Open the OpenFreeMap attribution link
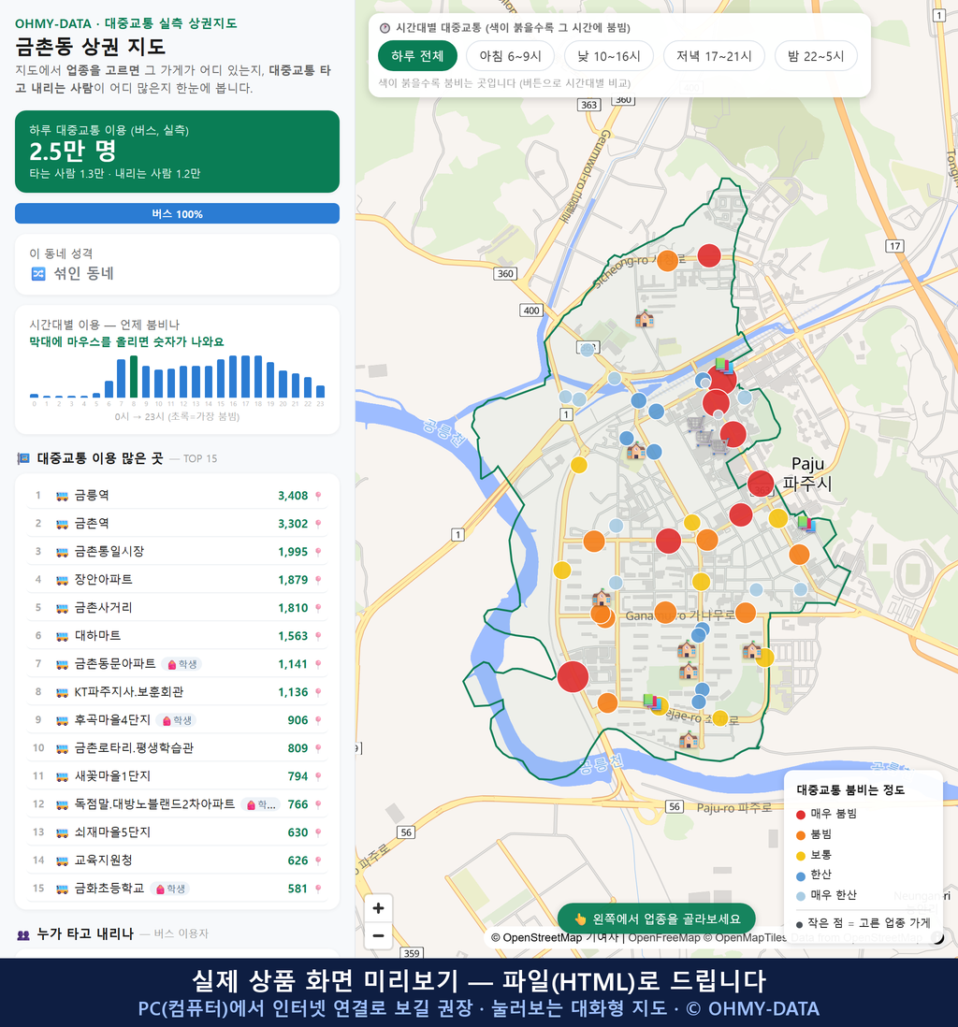The height and width of the screenshot is (1027, 958). [664, 938]
